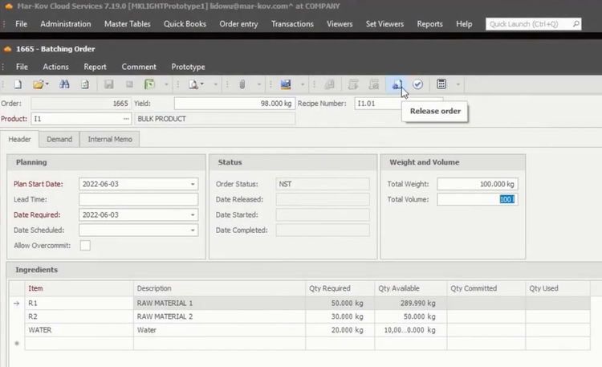Toggle the Allow Overcommit checkbox
Image resolution: width=602 pixels, height=367 pixels.
point(85,246)
